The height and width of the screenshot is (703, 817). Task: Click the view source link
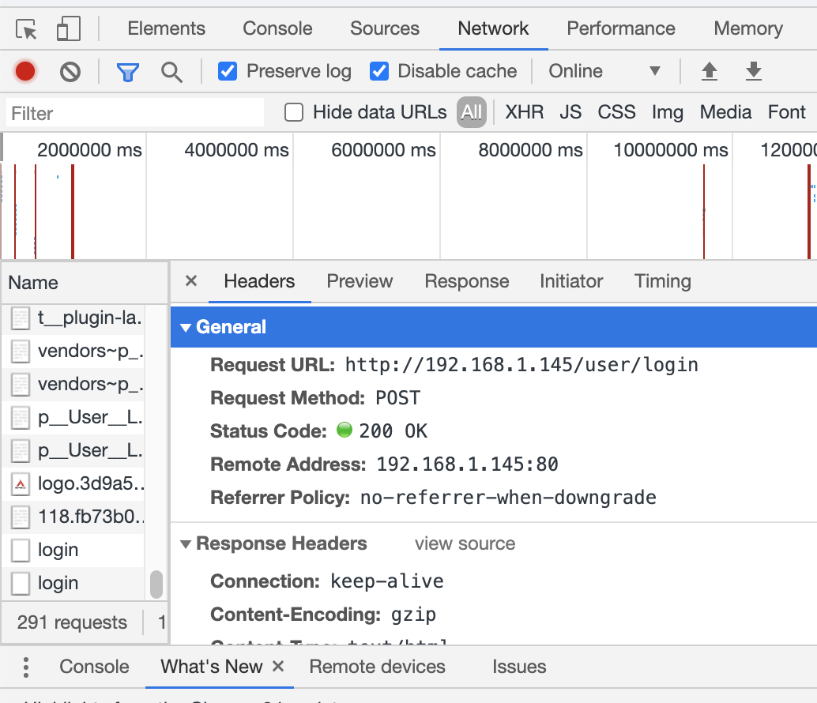(465, 543)
